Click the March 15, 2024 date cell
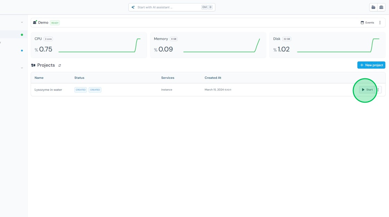 (218, 90)
